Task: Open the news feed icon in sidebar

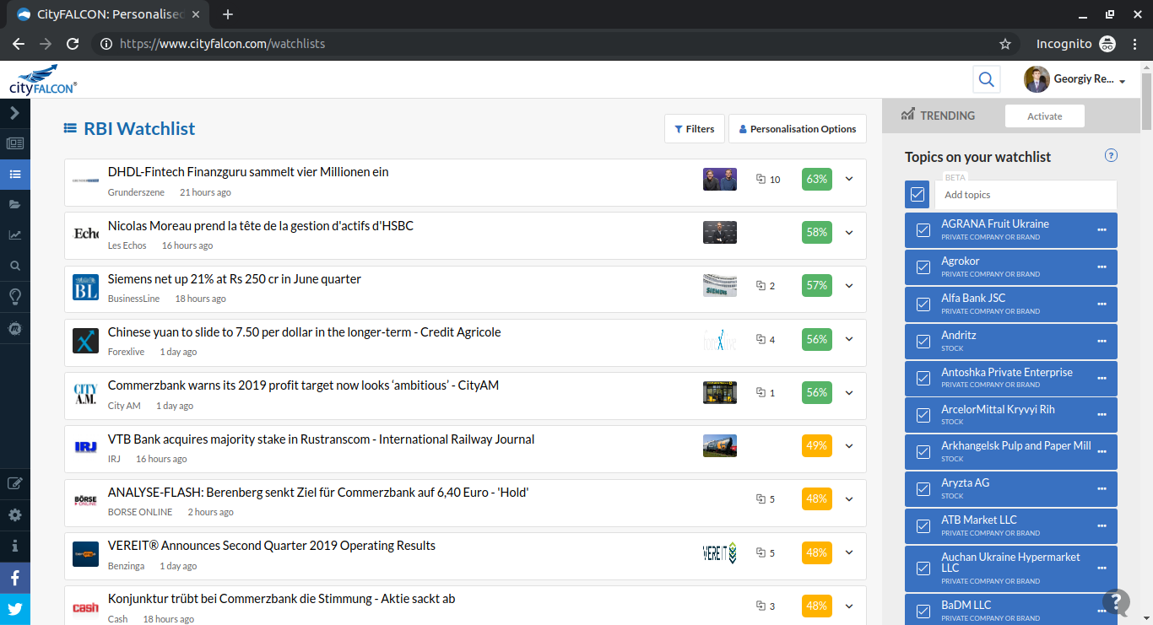Action: click(14, 143)
